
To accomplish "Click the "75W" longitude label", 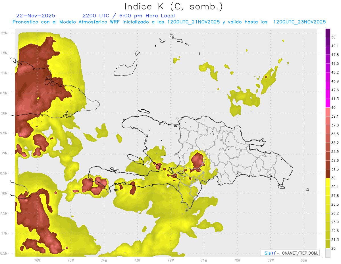I will (70, 260).
